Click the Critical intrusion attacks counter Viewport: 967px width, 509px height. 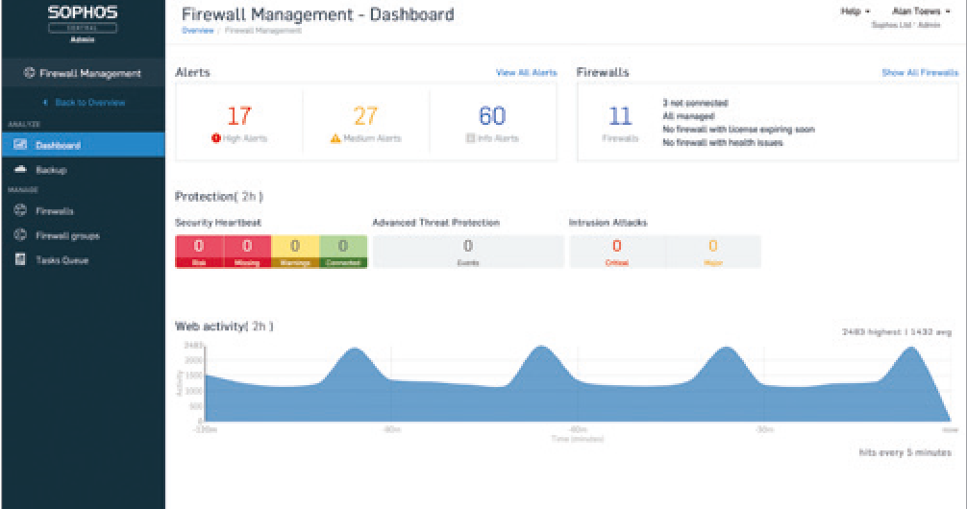(x=617, y=251)
